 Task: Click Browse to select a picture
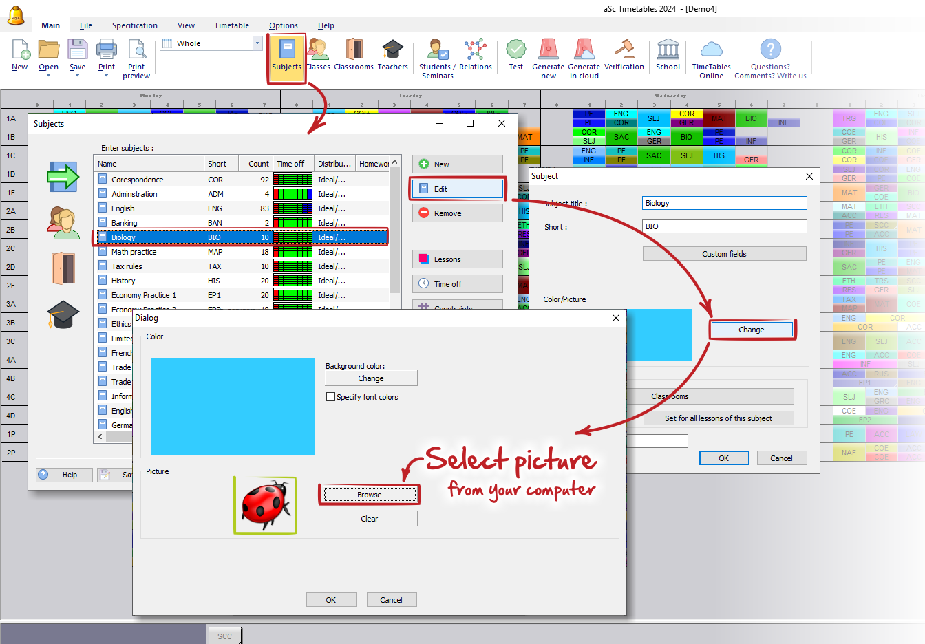click(x=370, y=495)
